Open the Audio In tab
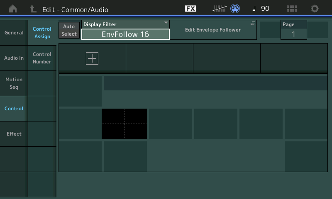This screenshot has width=332, height=199. tap(14, 58)
